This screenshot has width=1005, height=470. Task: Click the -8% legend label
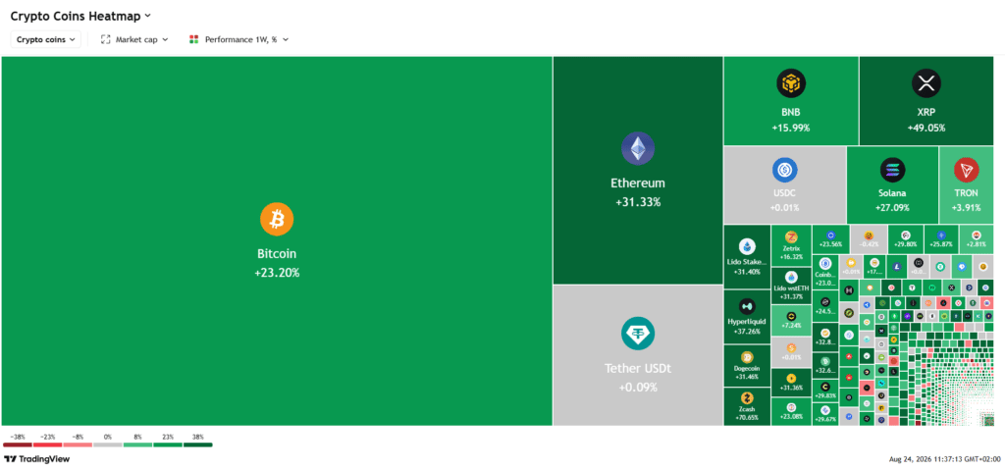pos(78,437)
